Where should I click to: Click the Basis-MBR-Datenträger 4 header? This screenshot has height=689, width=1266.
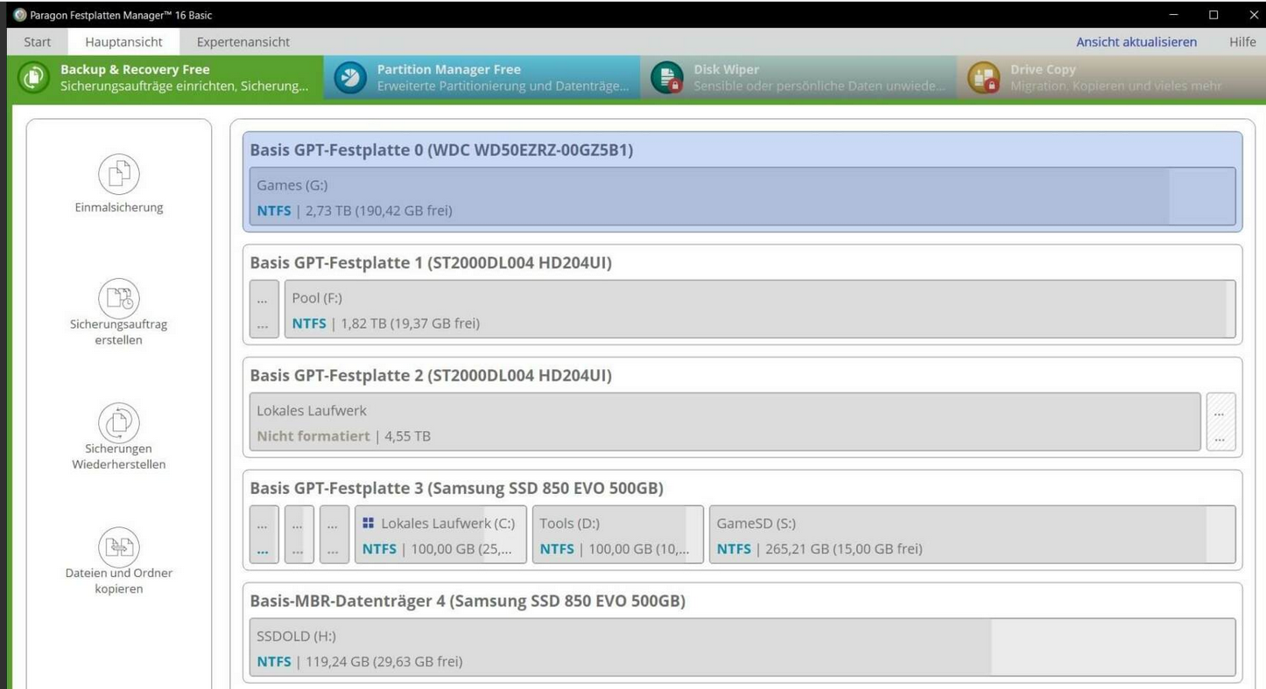pos(468,601)
